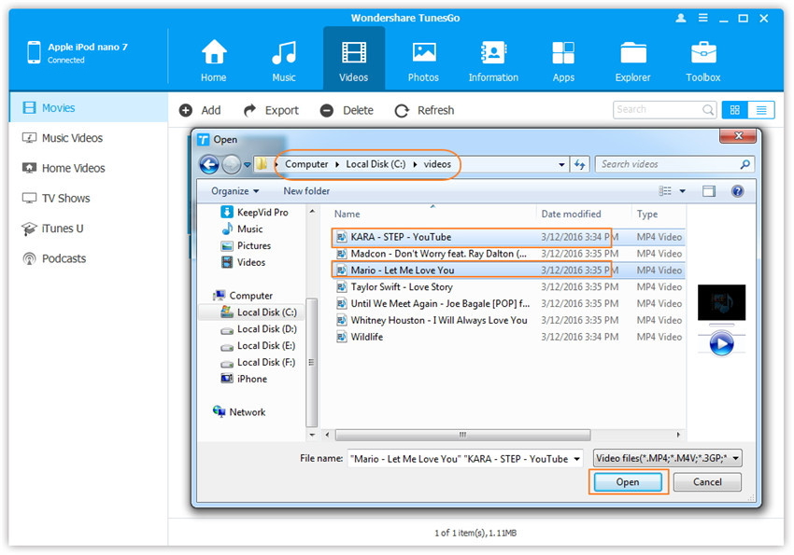Click the help question mark icon
Image resolution: width=794 pixels, height=555 pixels.
pos(737,191)
